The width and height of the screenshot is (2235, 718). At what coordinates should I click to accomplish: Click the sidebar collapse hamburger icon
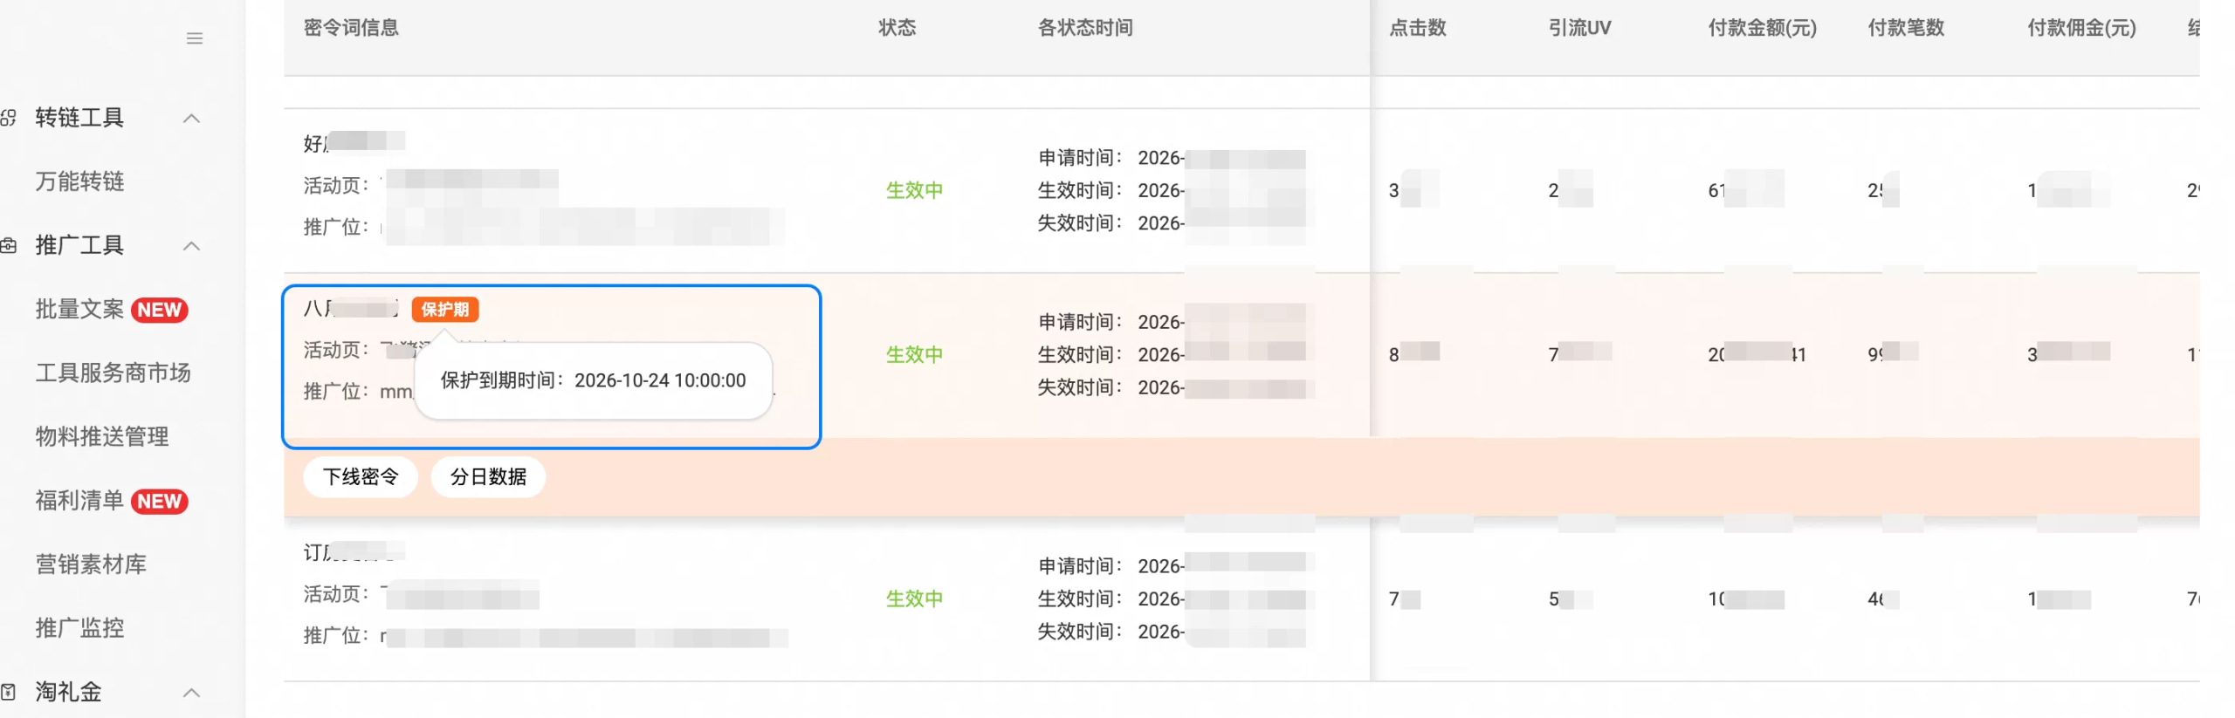click(195, 38)
